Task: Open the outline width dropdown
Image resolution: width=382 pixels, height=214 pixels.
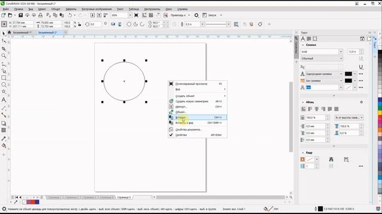Action: [202, 24]
